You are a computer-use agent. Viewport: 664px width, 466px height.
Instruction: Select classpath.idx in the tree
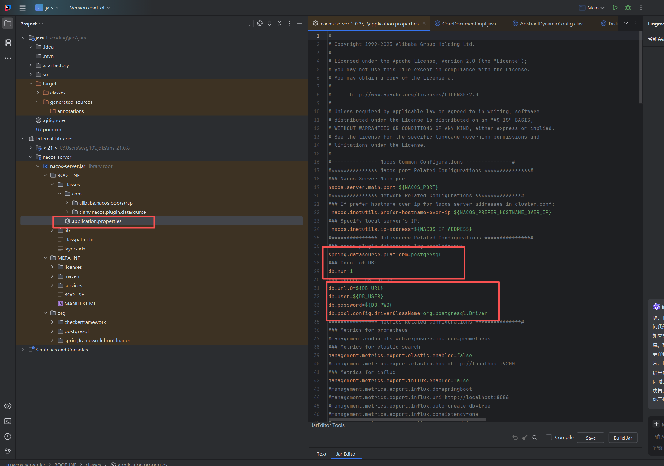79,239
